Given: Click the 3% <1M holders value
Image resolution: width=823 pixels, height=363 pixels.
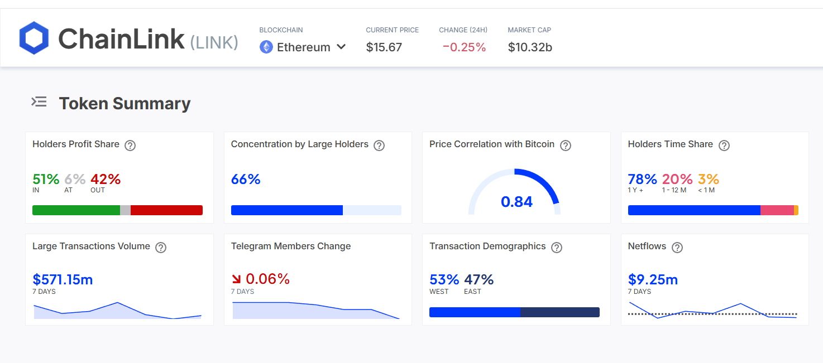Looking at the screenshot, I should click(709, 179).
